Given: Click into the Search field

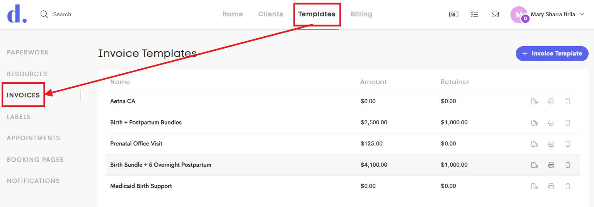Looking at the screenshot, I should point(62,14).
